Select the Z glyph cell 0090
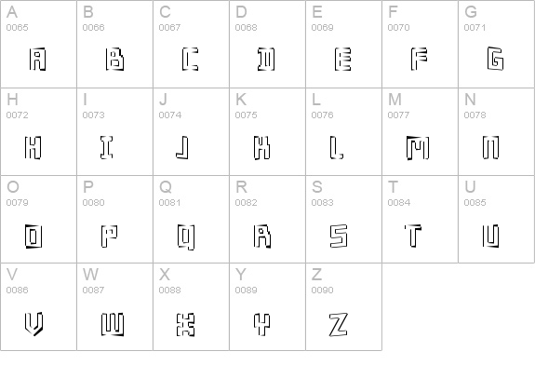 [343, 306]
